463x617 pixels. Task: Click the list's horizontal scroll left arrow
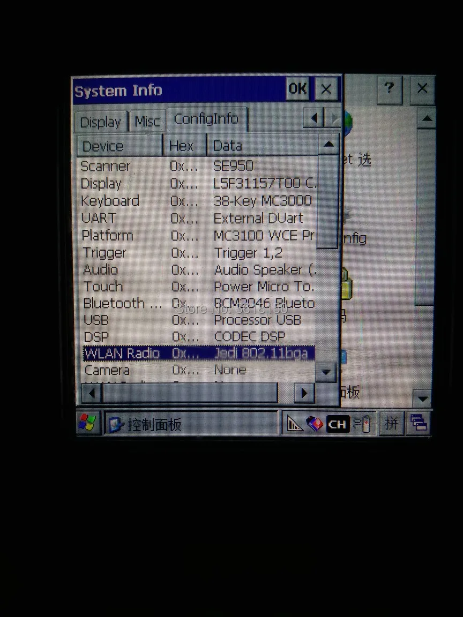click(91, 393)
